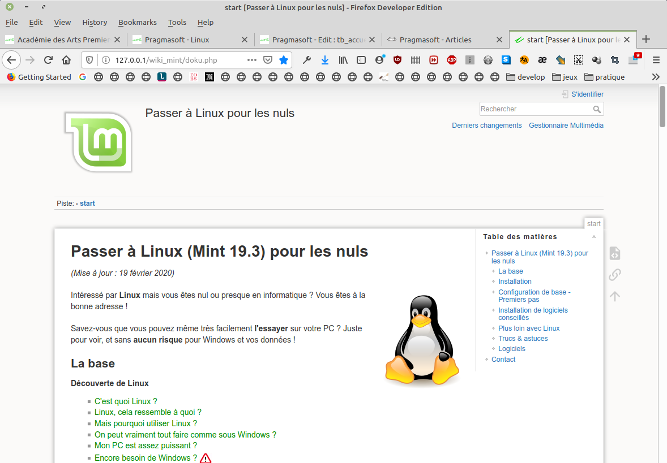Open tracking protection shield in address bar
This screenshot has height=463, width=667.
(x=89, y=60)
